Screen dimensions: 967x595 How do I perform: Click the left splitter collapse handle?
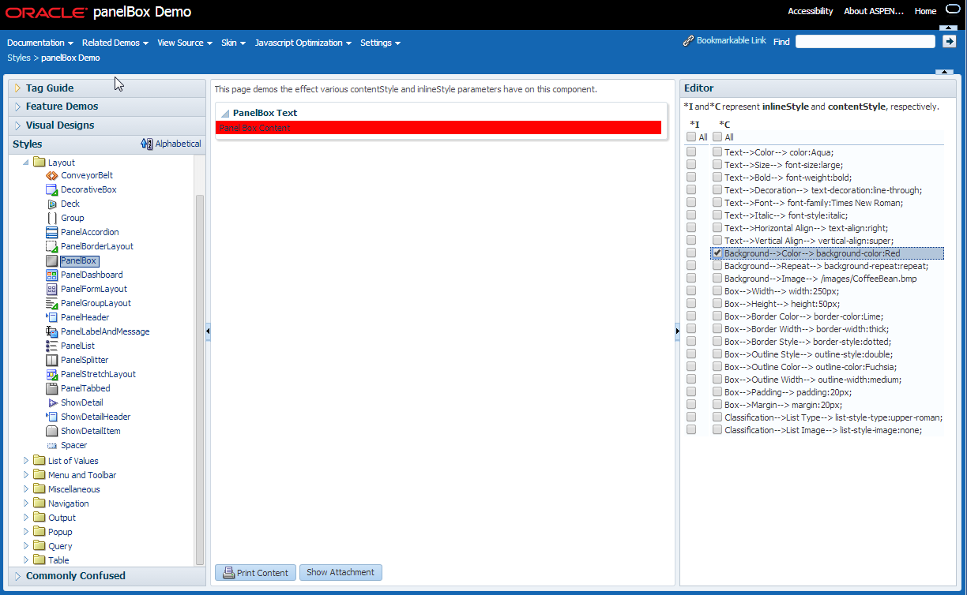tap(208, 331)
